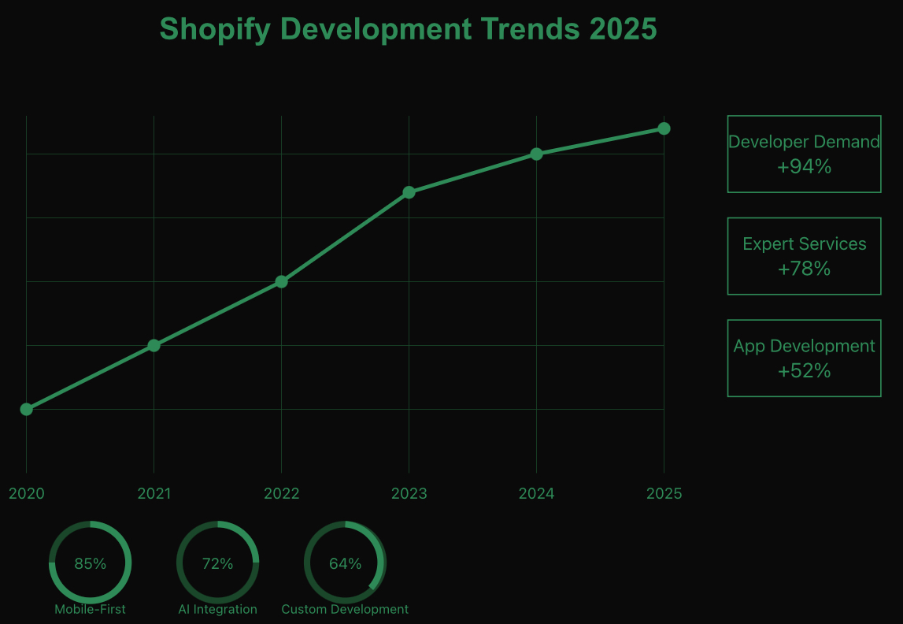Click the 2020 axis label
Image resolution: width=903 pixels, height=624 pixels.
click(27, 494)
